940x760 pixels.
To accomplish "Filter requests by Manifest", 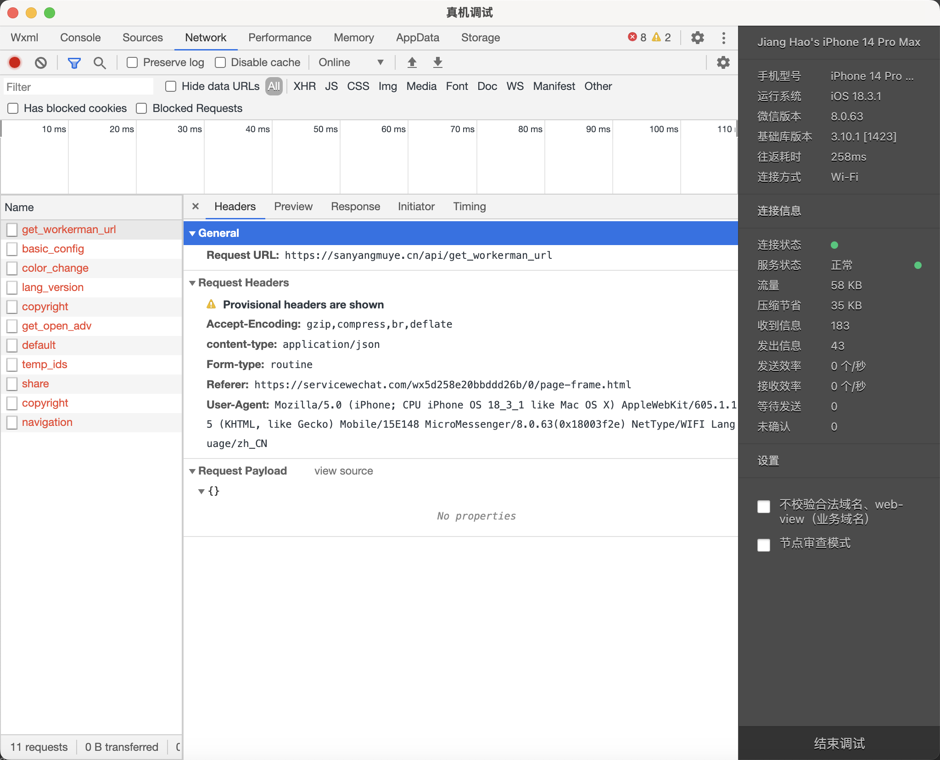I will [554, 86].
